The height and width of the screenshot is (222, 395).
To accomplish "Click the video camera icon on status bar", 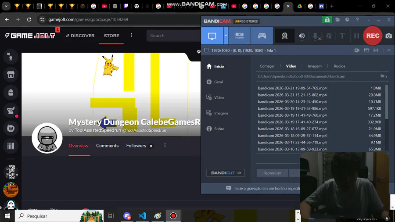I will (357, 50).
